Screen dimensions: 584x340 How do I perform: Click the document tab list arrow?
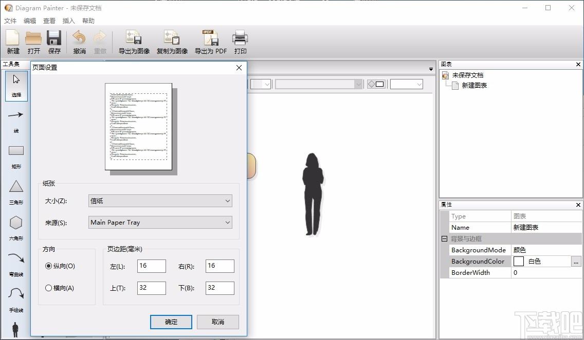(x=431, y=69)
